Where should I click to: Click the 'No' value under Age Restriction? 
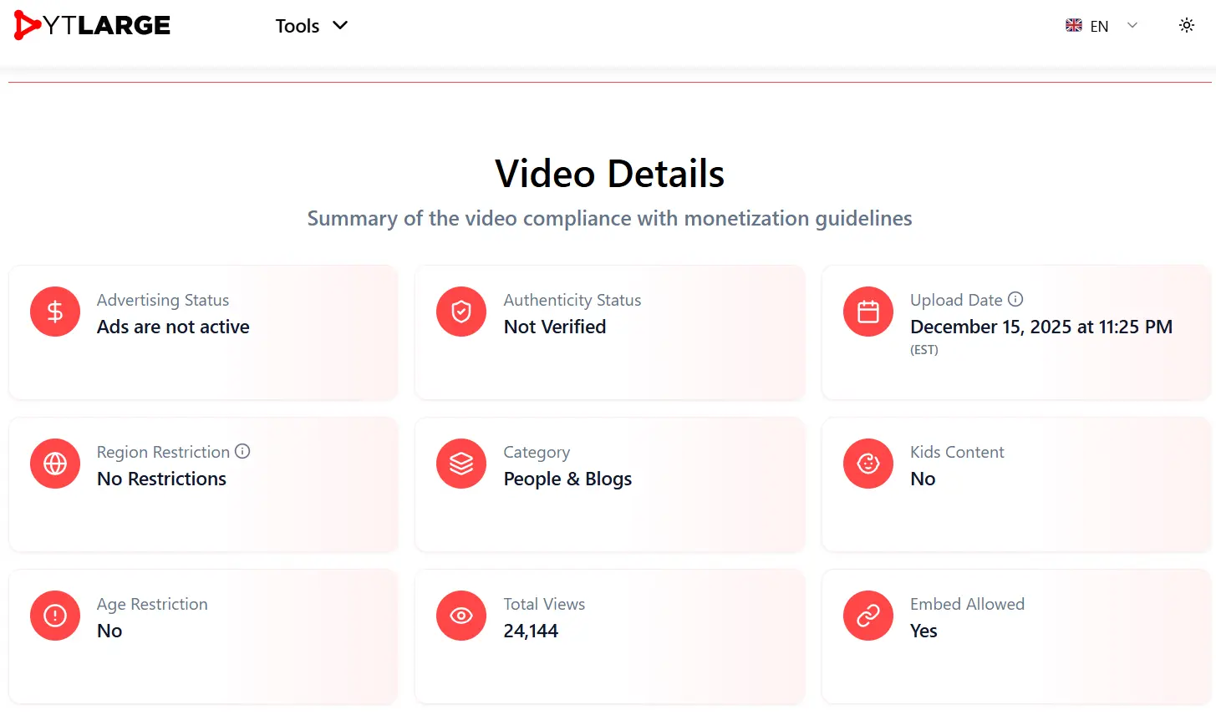(x=109, y=631)
